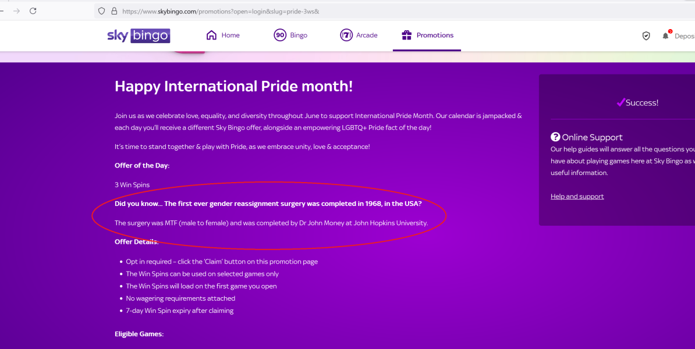The width and height of the screenshot is (695, 349).
Task: Click the Promotions gift box icon
Action: point(406,35)
